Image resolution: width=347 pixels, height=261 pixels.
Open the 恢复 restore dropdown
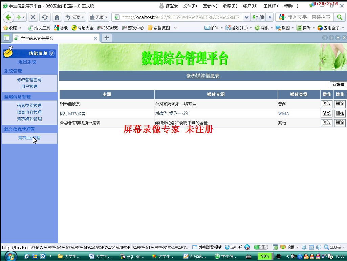[x=75, y=17]
